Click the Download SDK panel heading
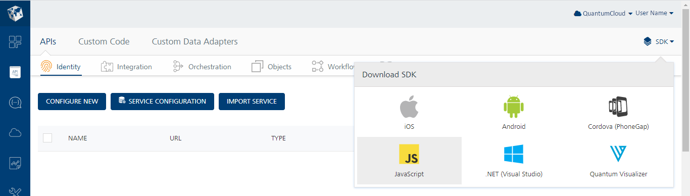Viewport: 690px width, 196px height. (x=389, y=75)
